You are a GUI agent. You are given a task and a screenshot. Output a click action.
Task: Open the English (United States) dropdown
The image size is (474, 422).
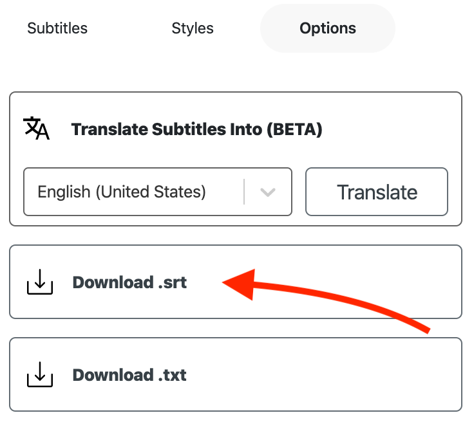click(x=158, y=192)
